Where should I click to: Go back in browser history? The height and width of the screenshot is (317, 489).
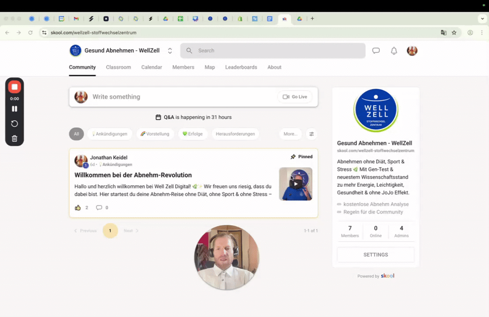tap(7, 33)
